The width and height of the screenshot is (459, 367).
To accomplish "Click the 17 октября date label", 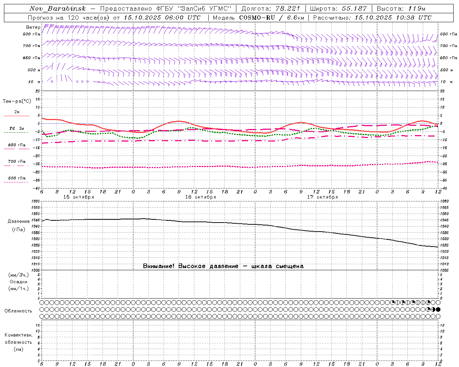I will click(x=322, y=197).
